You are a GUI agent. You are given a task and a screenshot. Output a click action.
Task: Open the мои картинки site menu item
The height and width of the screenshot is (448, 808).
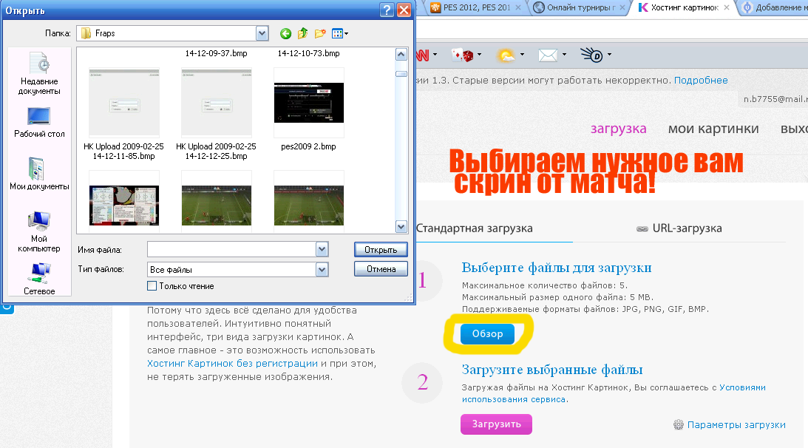pyautogui.click(x=713, y=129)
